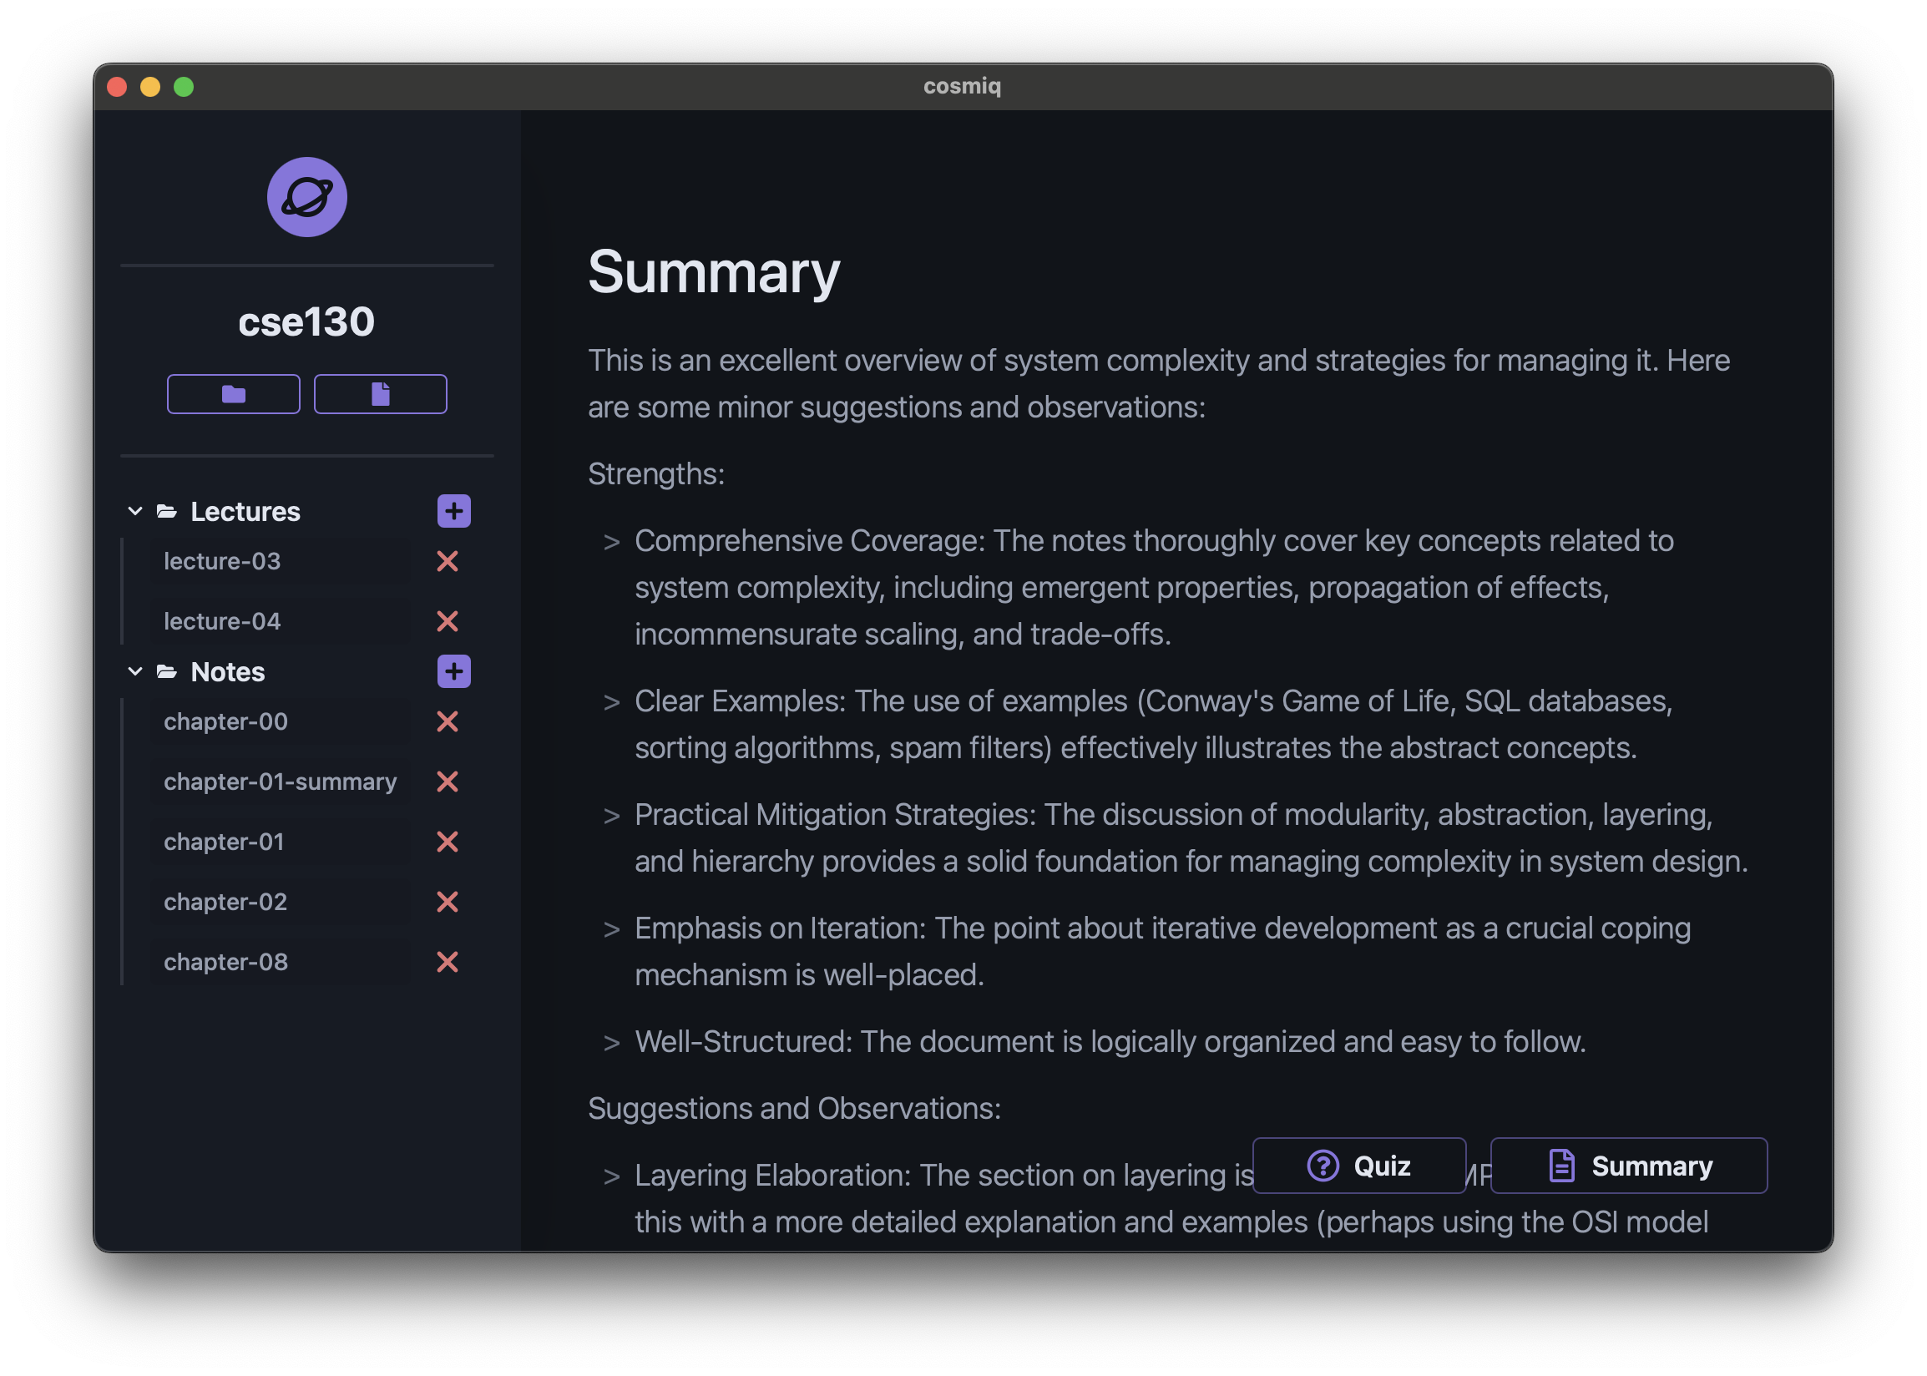Collapse the Lectures folder chevron
Image resolution: width=1927 pixels, height=1376 pixels.
pos(134,511)
